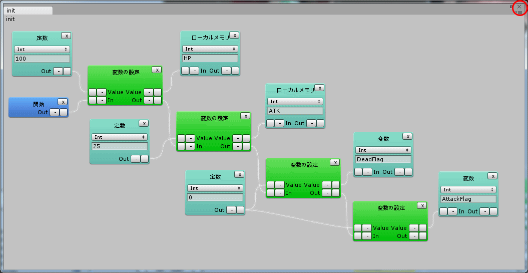Click Out connector square on 0 constant node
Viewport: 528px width, 273px height.
[240, 210]
